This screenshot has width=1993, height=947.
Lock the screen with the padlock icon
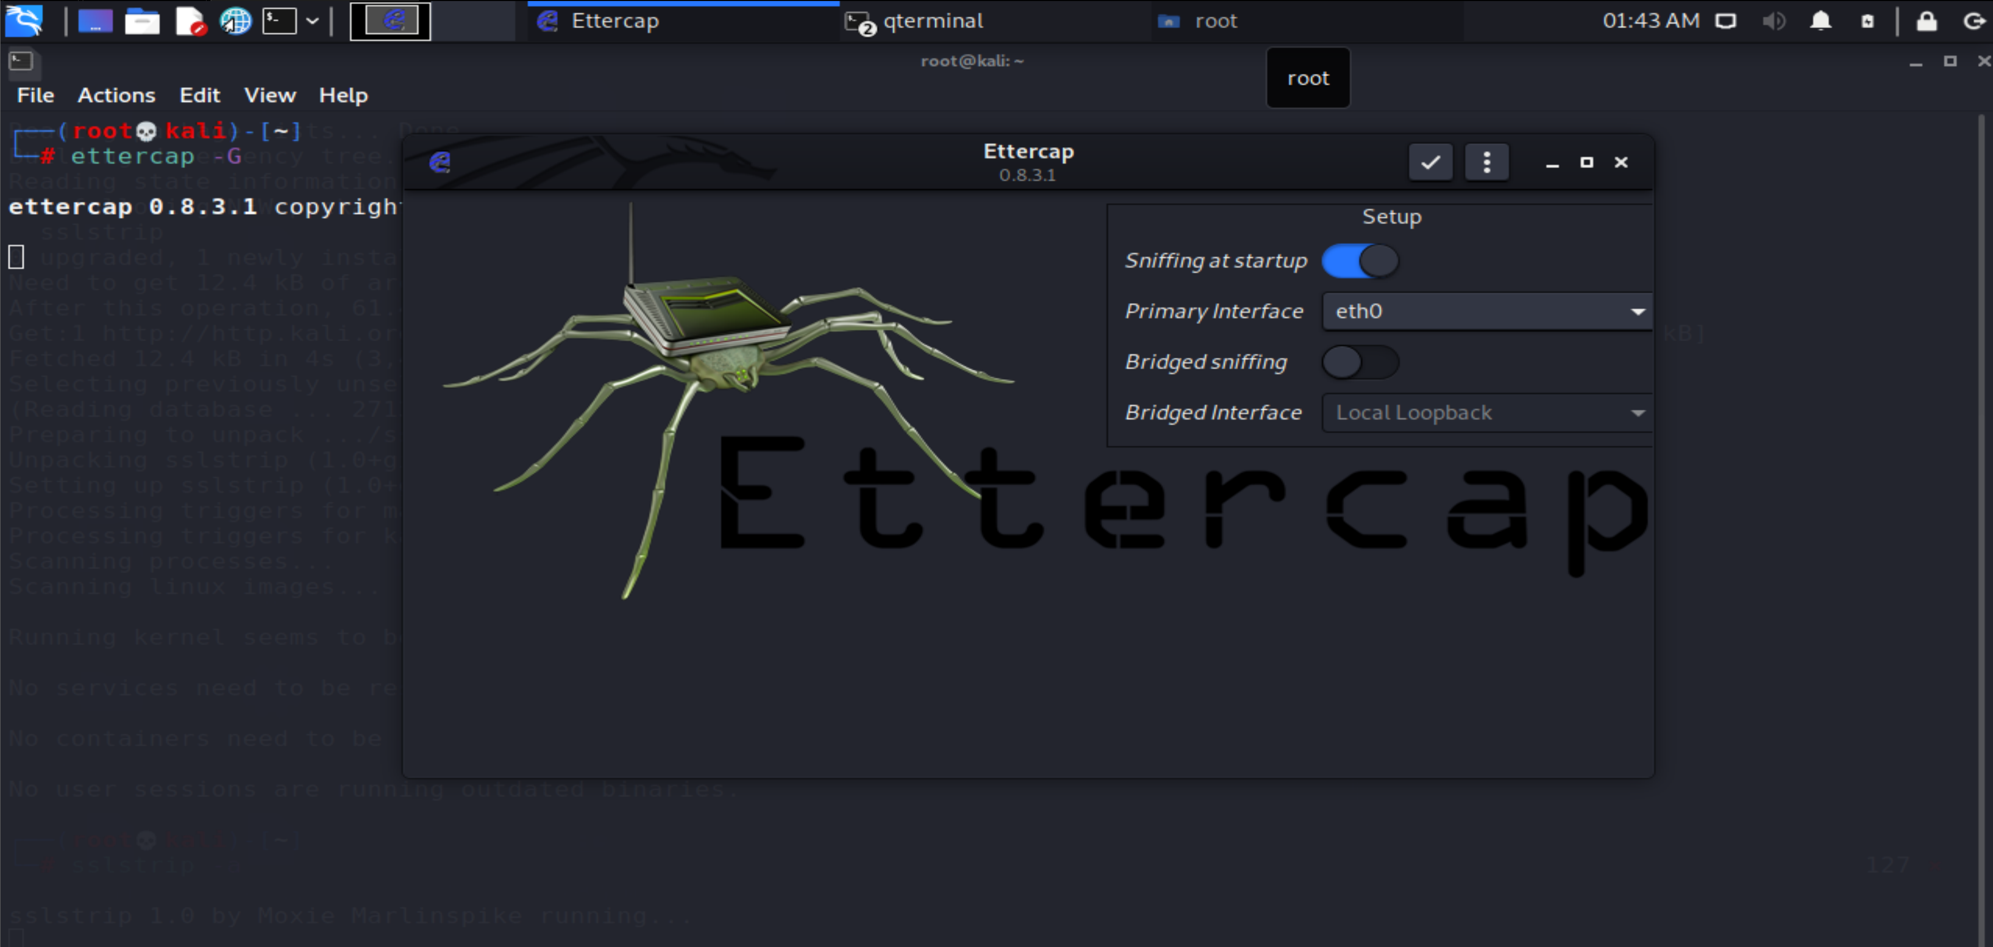tap(1926, 21)
